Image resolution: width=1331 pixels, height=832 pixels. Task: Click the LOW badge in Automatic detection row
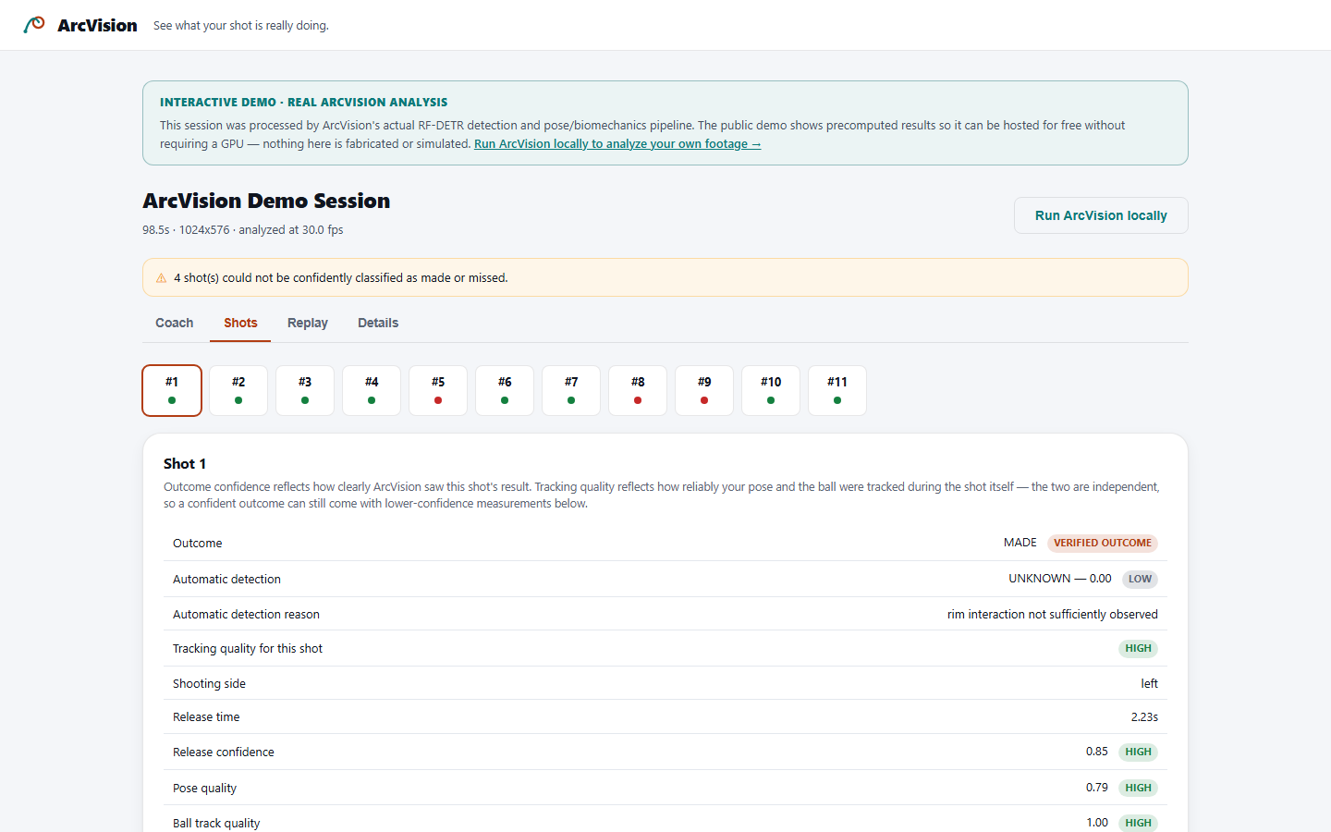pos(1140,580)
